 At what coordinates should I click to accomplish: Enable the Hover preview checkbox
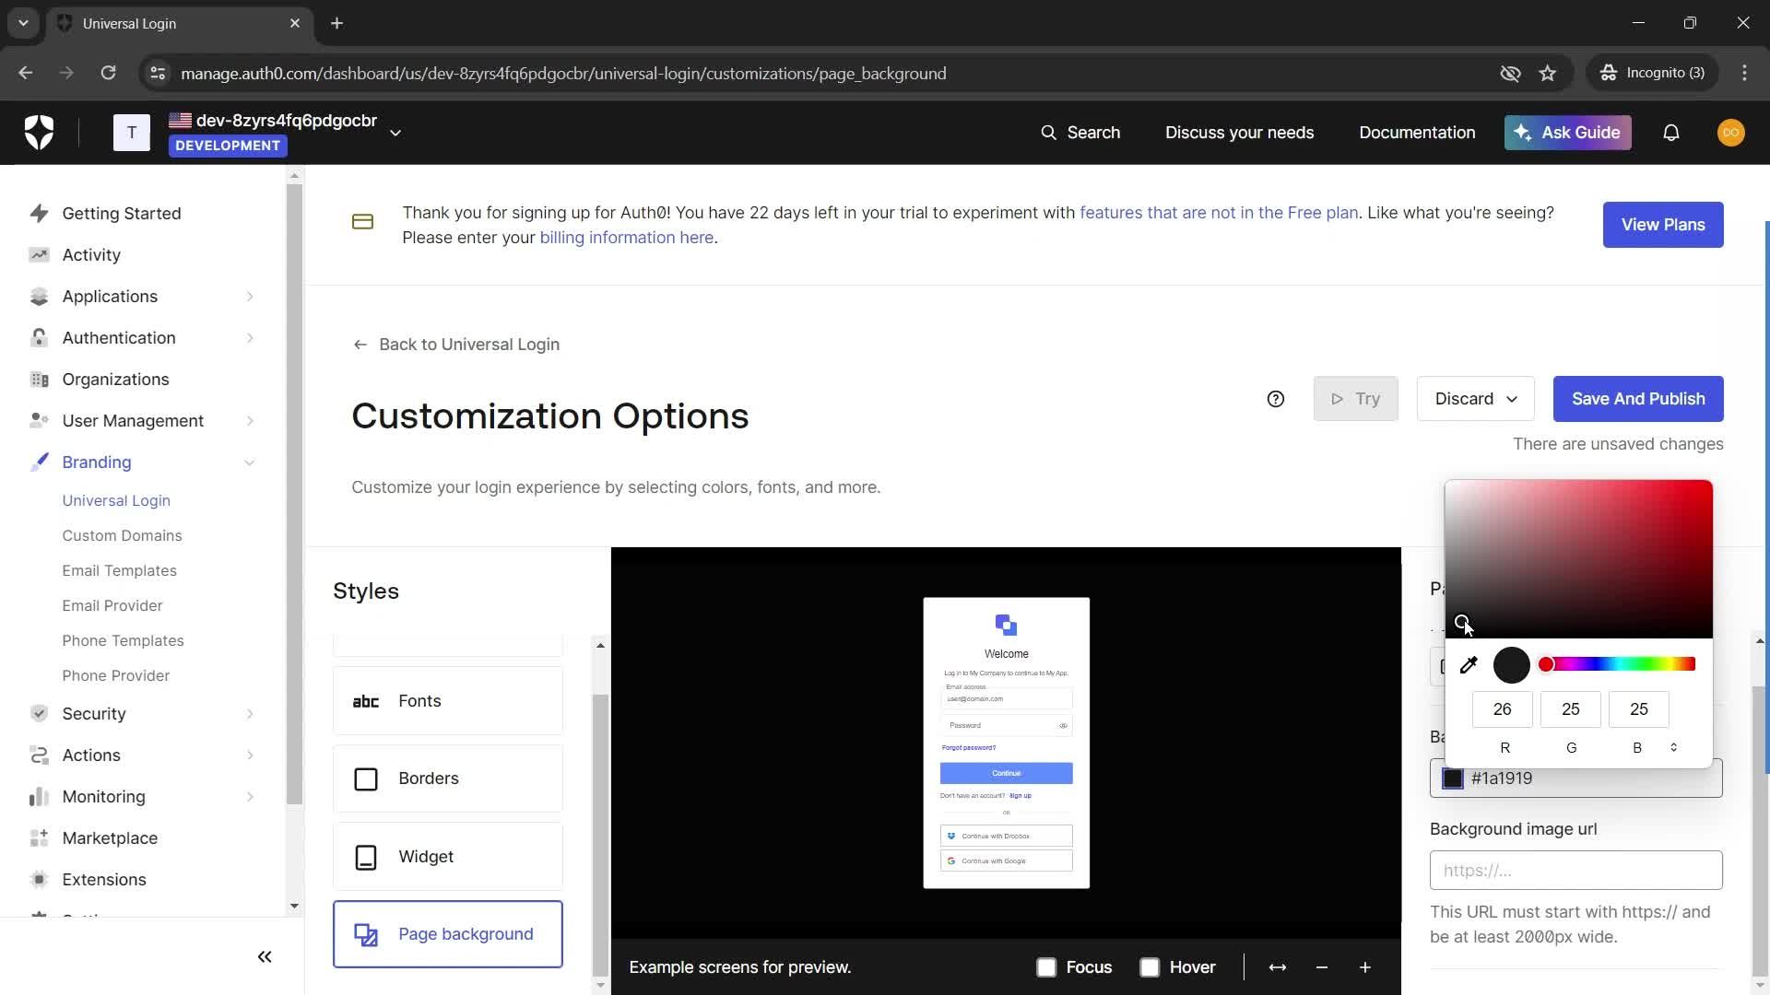click(1150, 967)
